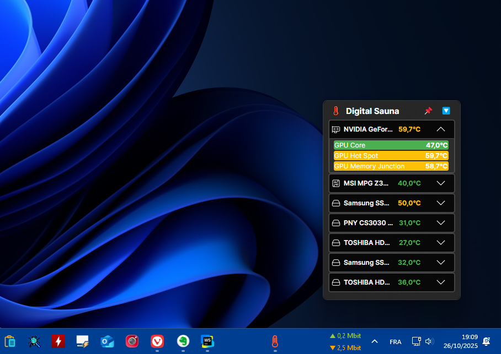Screen dimensions: 501x354
Task: Show hidden system tray icons
Action: (x=375, y=341)
